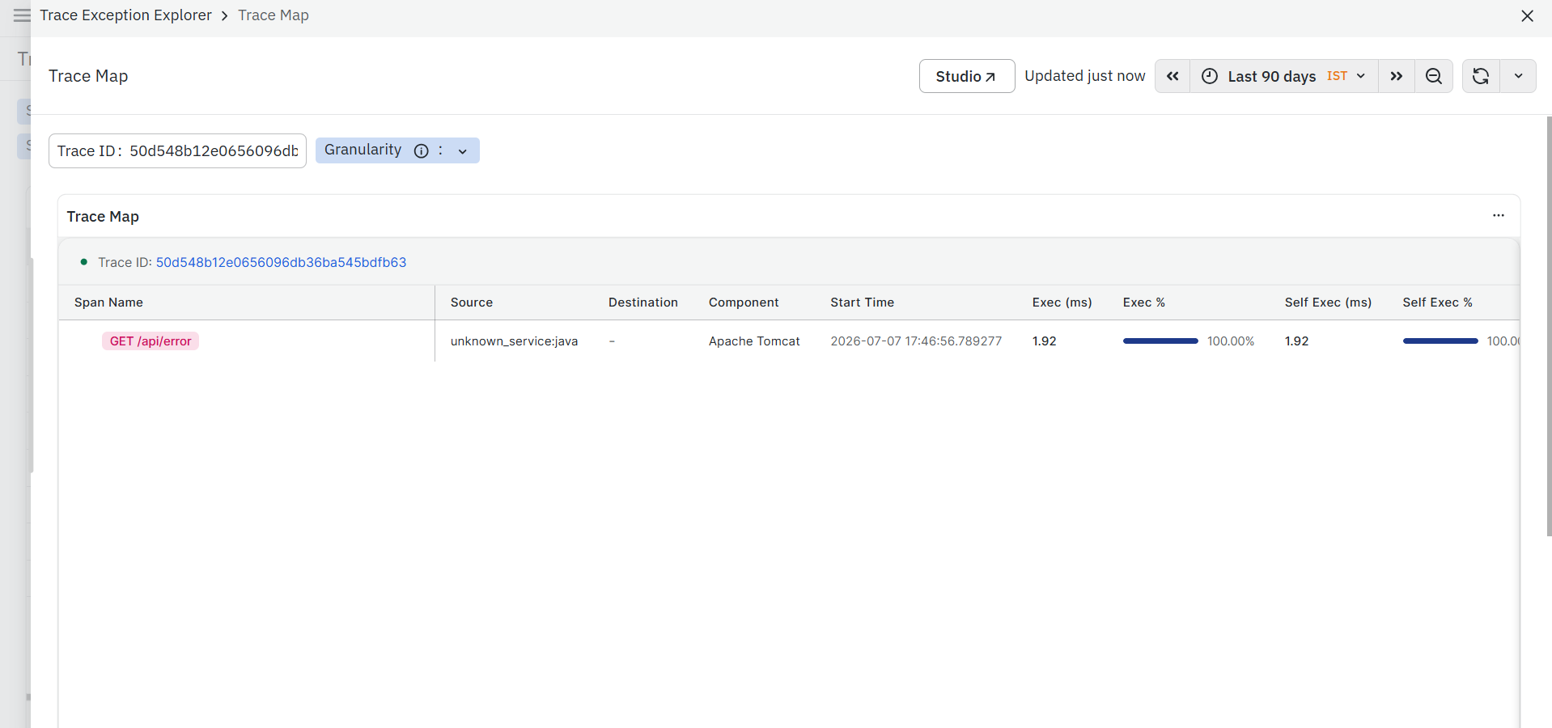Screen dimensions: 1552x728
Task: Refresh the trace map data
Action: pyautogui.click(x=1481, y=76)
